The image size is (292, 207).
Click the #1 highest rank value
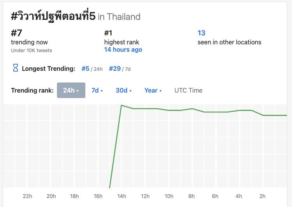[x=108, y=33]
